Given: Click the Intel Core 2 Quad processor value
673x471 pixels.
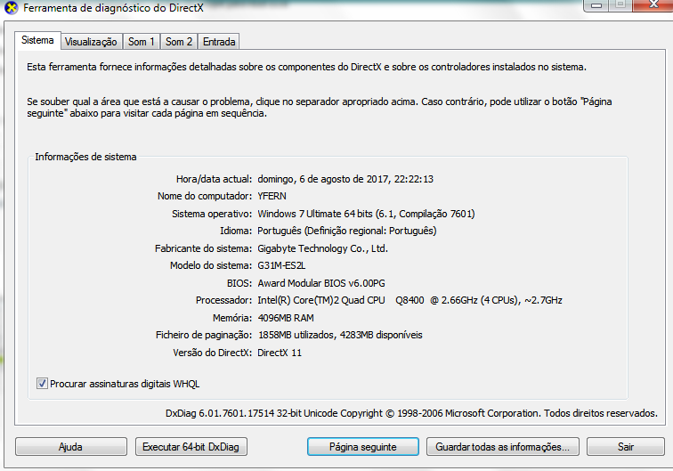Looking at the screenshot, I should pyautogui.click(x=409, y=300).
